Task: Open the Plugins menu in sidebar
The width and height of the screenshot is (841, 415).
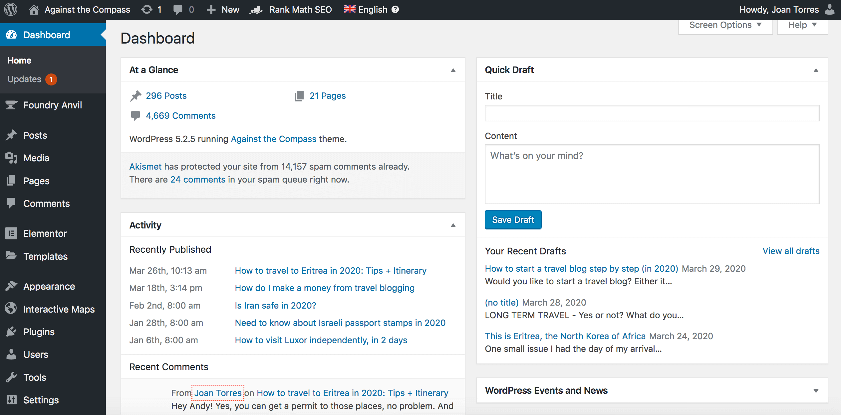Action: [x=53, y=332]
